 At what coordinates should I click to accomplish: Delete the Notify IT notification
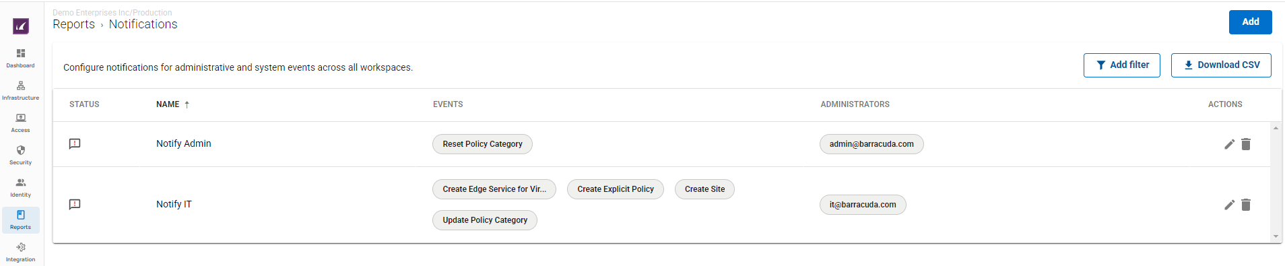tap(1246, 205)
